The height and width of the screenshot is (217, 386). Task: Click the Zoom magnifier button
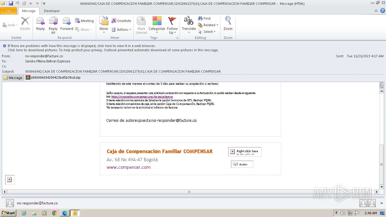tap(228, 24)
